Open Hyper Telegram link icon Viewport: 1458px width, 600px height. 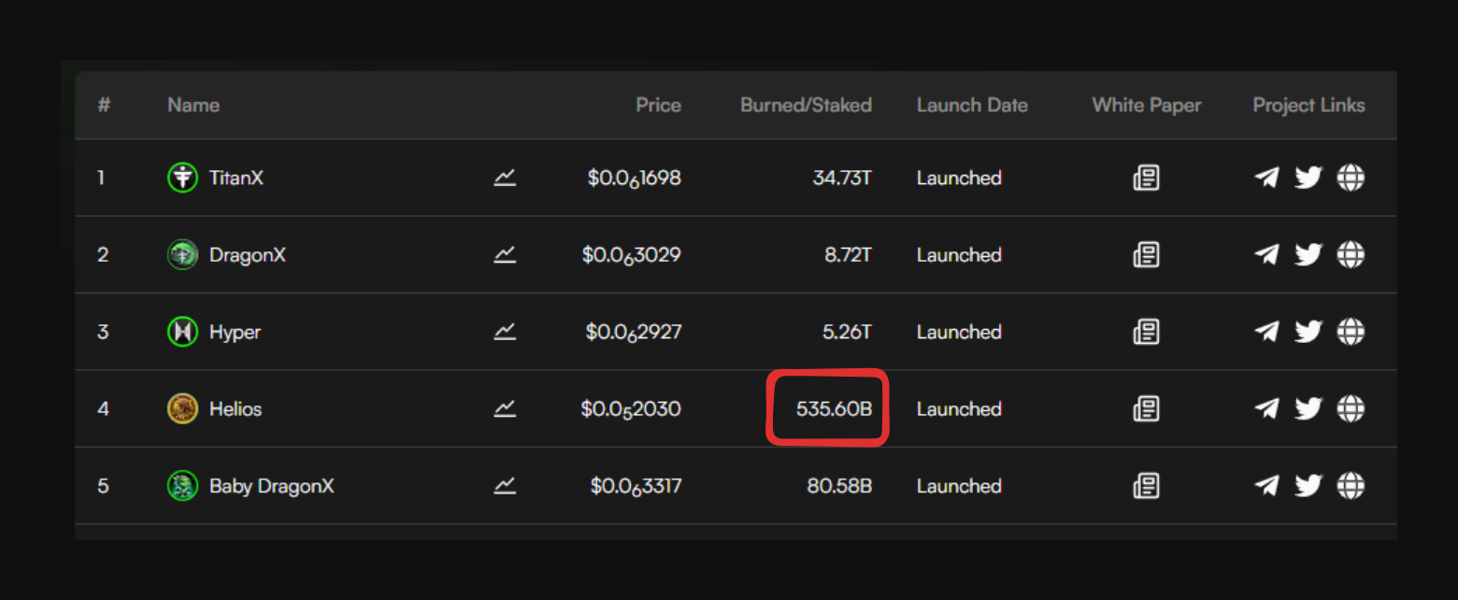tap(1266, 332)
